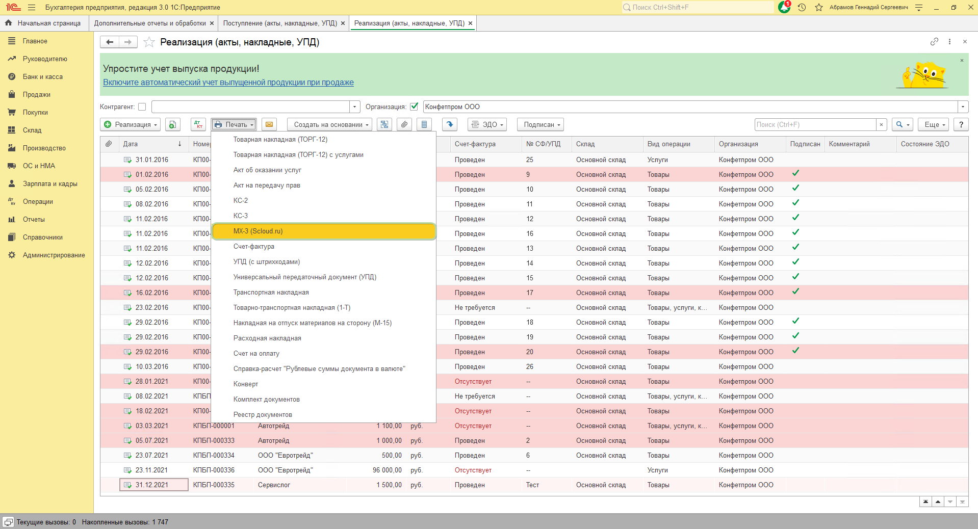
Task: Click the copy document icon button
Action: 172,124
